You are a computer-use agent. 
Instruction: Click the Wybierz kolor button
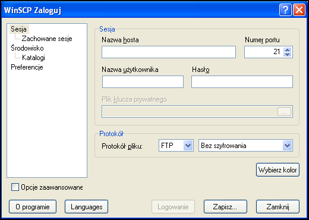[x=278, y=170]
